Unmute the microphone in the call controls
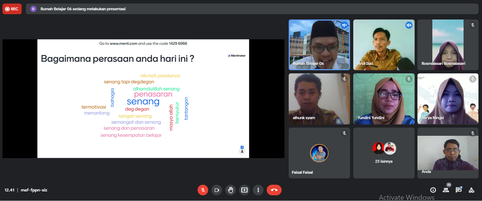The height and width of the screenshot is (201, 482). click(x=203, y=190)
